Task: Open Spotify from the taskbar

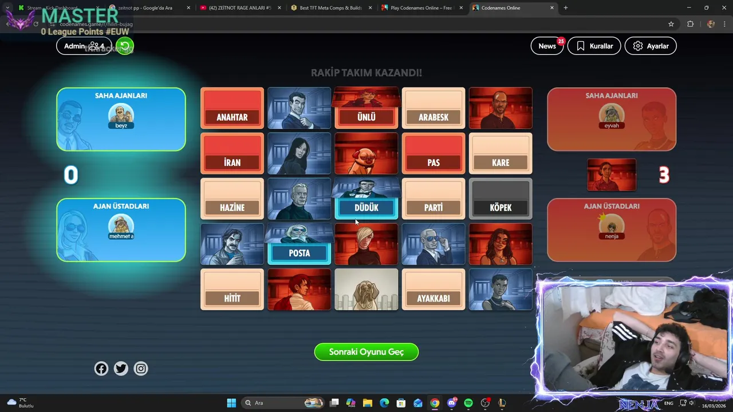Action: [x=468, y=403]
